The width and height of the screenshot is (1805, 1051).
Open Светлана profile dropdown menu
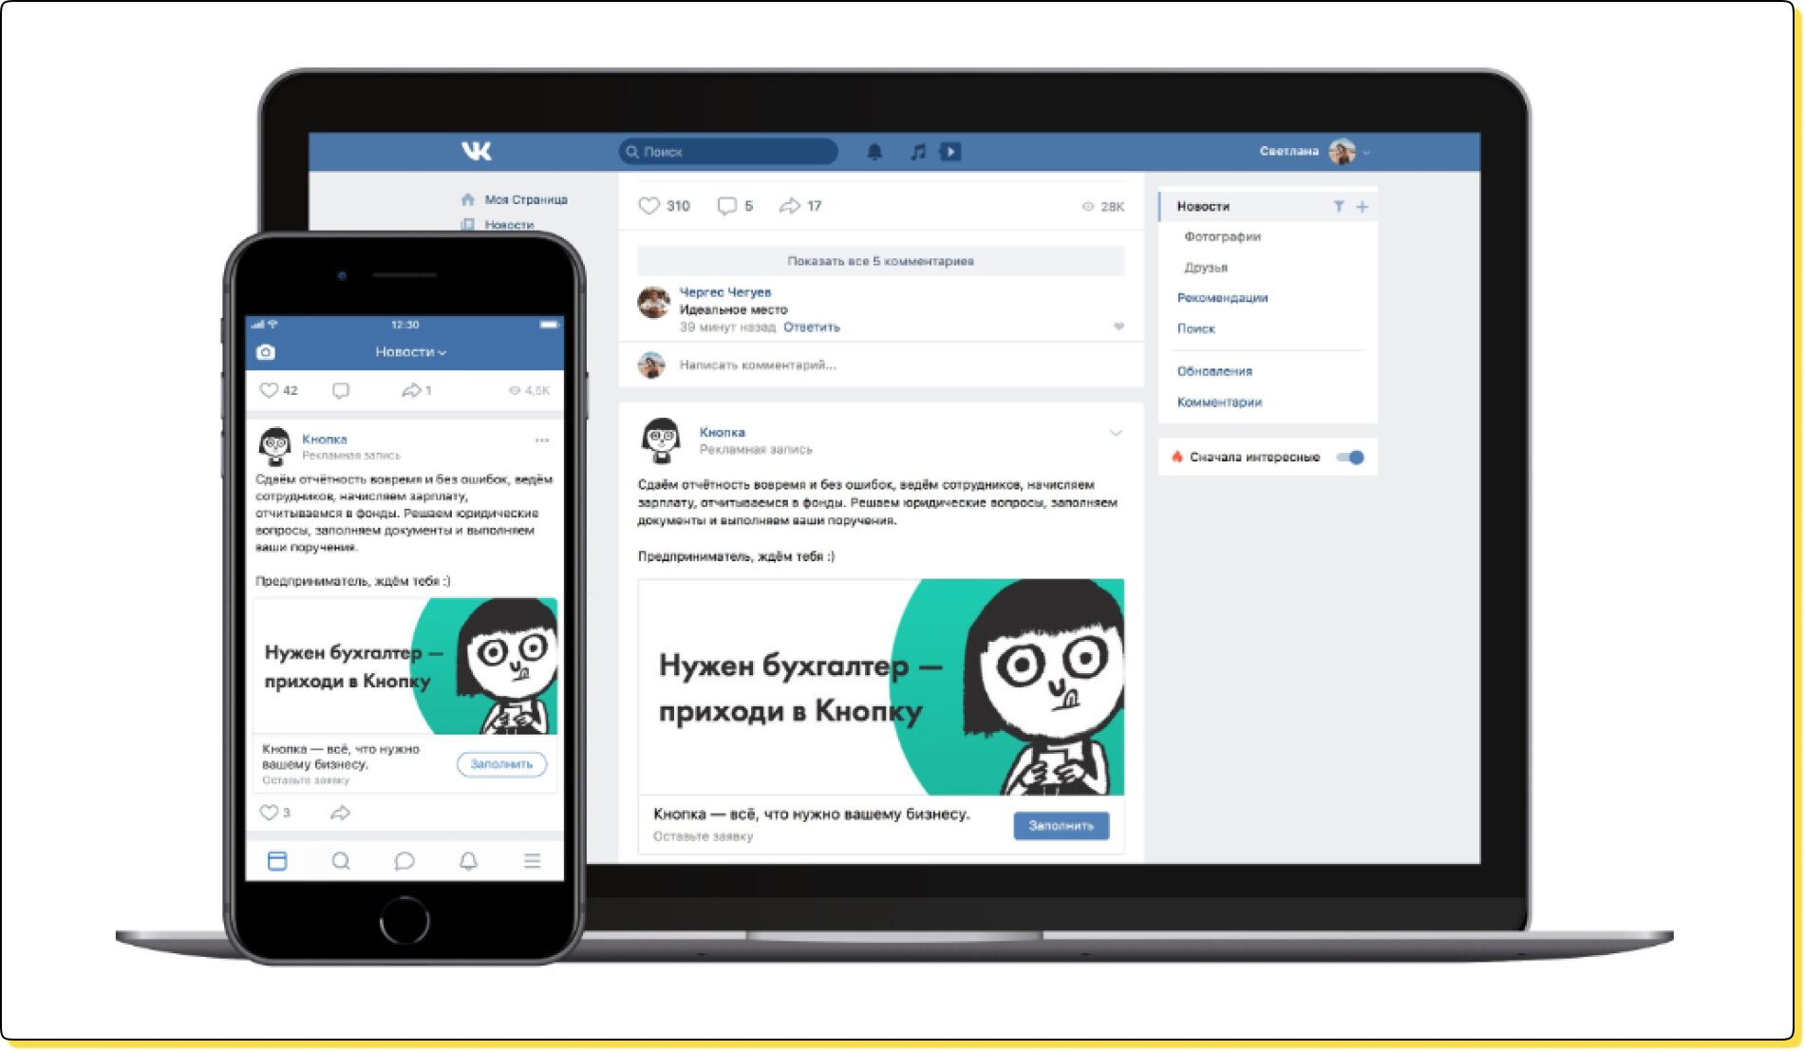point(1366,152)
